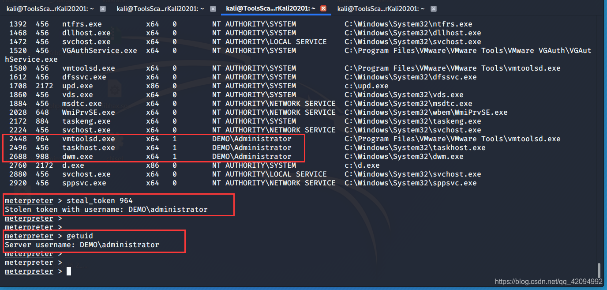Click the path C:\Windows\System32\wbem\WmiPrvSE.exe
The image size is (607, 290).
tap(426, 112)
